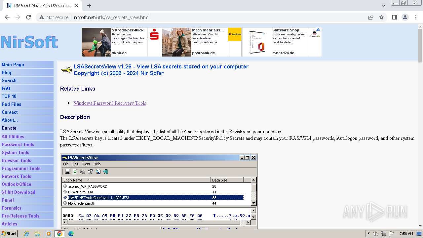Click the NirSoft logo
The width and height of the screenshot is (423, 238).
[x=29, y=42]
